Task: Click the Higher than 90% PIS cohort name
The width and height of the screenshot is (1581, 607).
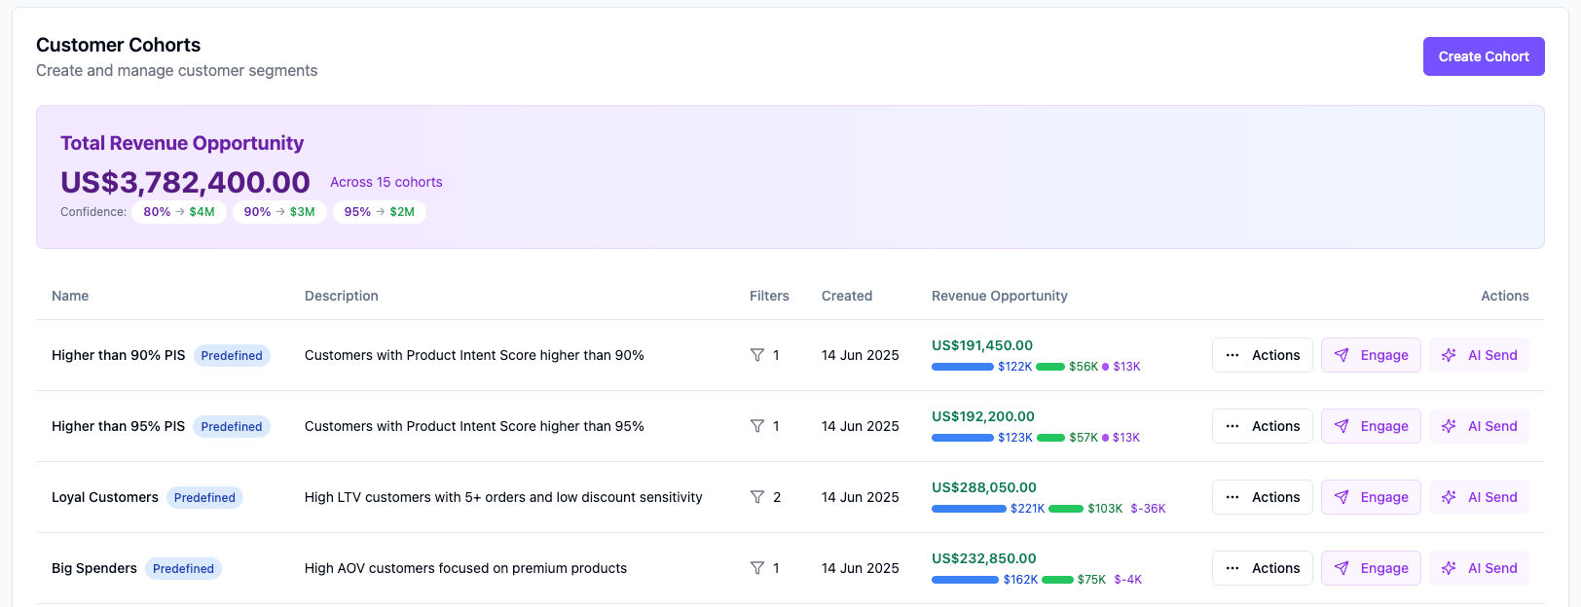Action: tap(118, 355)
